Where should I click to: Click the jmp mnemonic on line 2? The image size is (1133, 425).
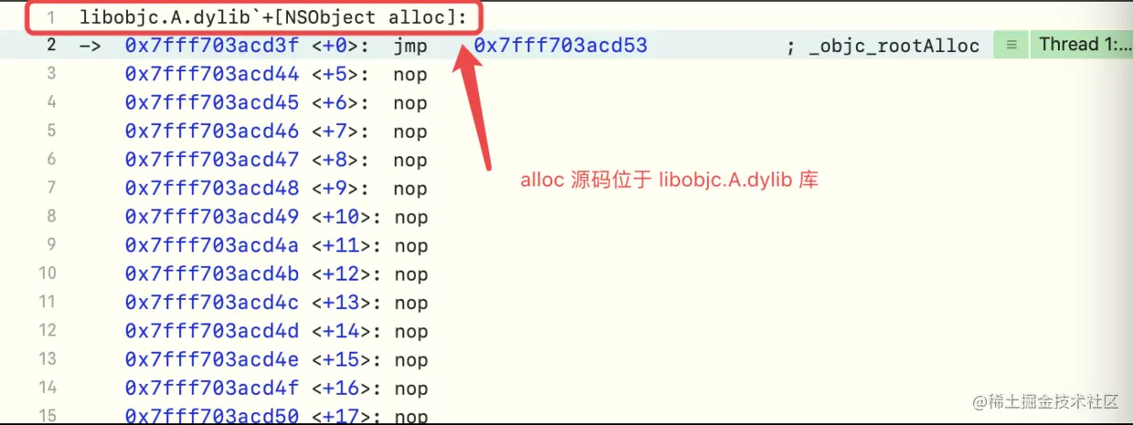click(410, 46)
